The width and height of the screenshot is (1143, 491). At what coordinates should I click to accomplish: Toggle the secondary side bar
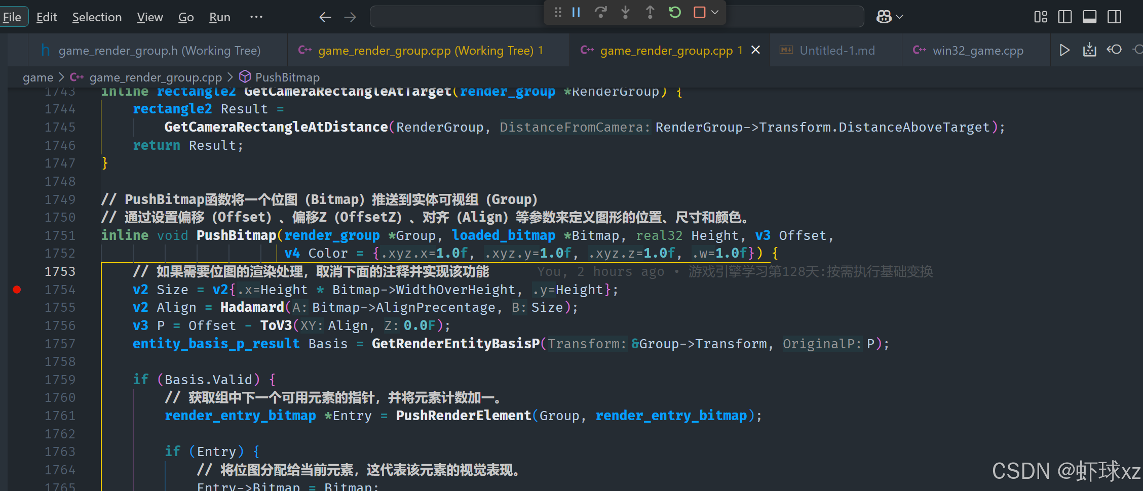pyautogui.click(x=1114, y=17)
